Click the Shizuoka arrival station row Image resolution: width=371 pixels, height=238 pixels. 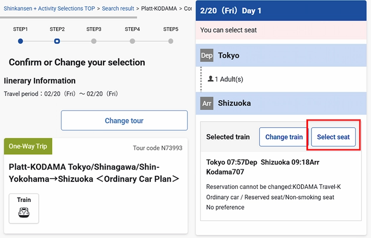(x=281, y=103)
